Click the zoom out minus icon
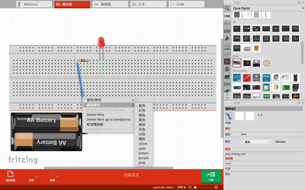 pos(190,187)
